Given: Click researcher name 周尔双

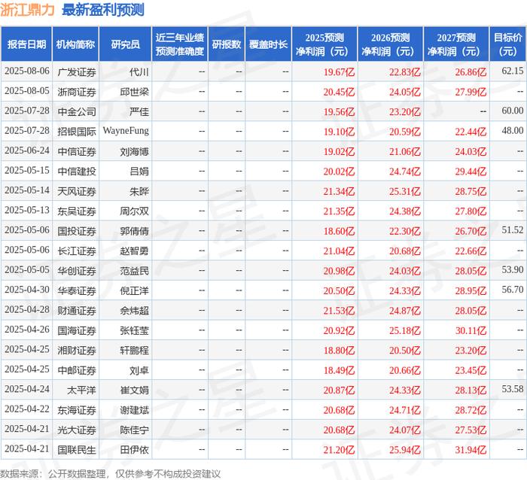Looking at the screenshot, I should pyautogui.click(x=135, y=211).
